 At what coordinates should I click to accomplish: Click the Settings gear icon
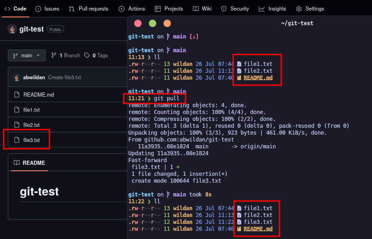coord(299,9)
